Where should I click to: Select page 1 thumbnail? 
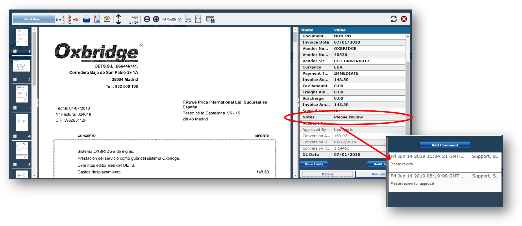(22, 37)
